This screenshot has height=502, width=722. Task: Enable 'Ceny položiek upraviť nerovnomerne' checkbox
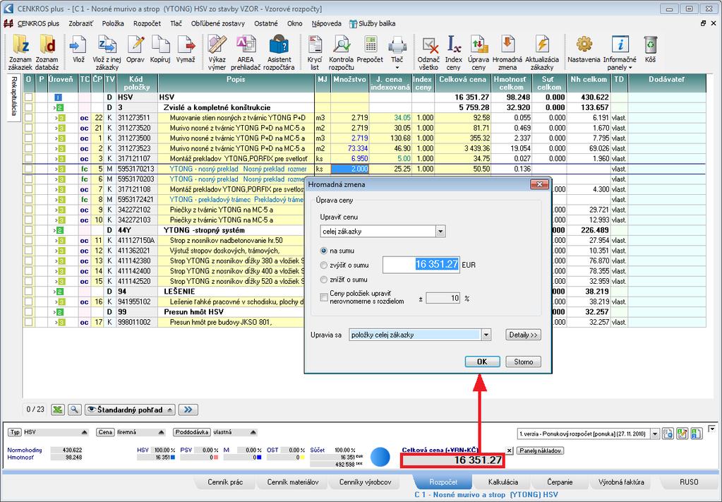point(324,297)
